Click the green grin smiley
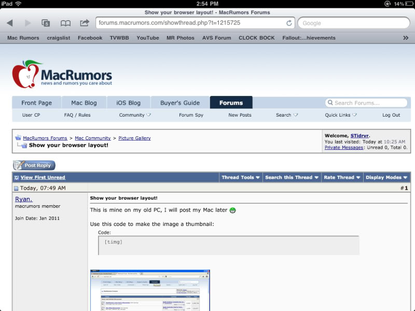The image size is (415, 311). (232, 210)
